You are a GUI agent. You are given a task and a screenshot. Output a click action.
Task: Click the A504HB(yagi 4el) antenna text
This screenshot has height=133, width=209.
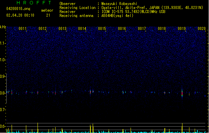click(117, 16)
